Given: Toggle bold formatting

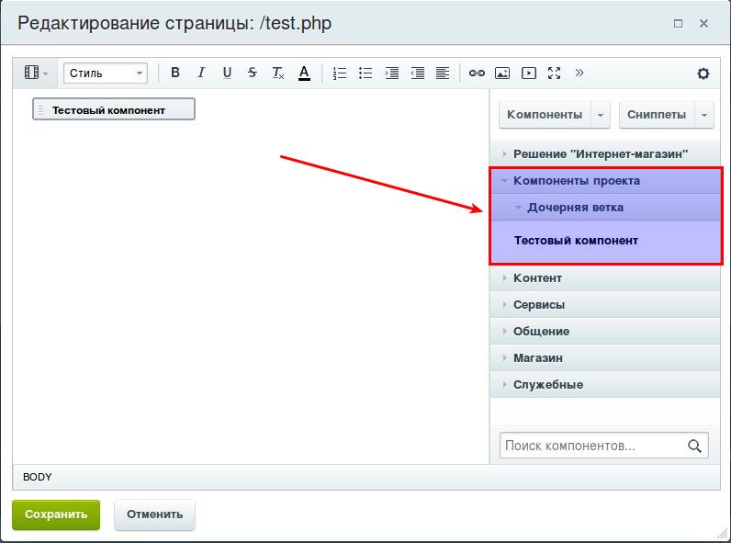Looking at the screenshot, I should (175, 73).
